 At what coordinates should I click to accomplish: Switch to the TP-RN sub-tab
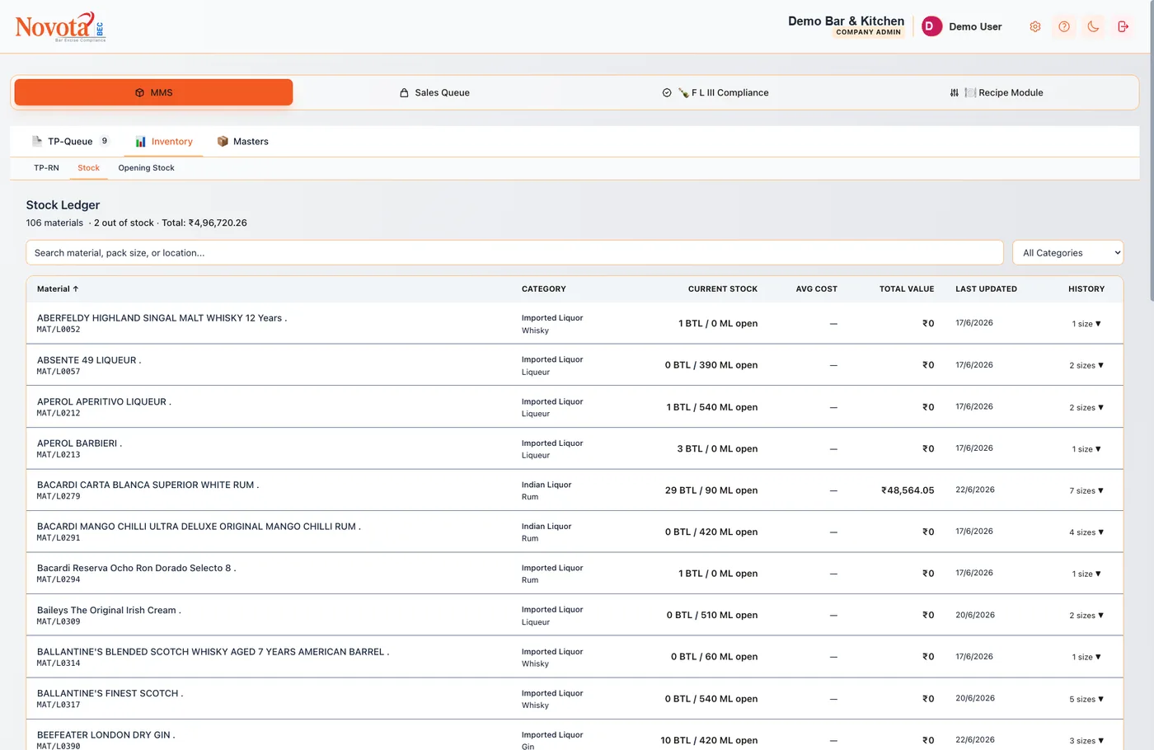point(46,168)
